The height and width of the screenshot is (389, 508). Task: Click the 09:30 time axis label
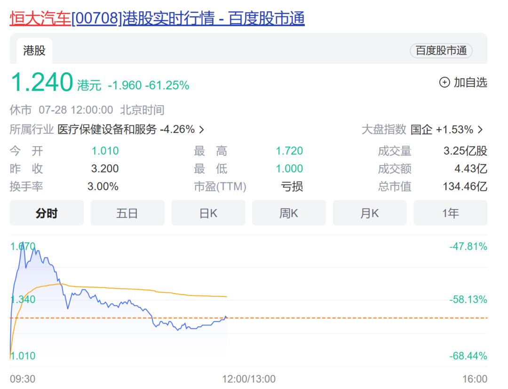coord(23,379)
